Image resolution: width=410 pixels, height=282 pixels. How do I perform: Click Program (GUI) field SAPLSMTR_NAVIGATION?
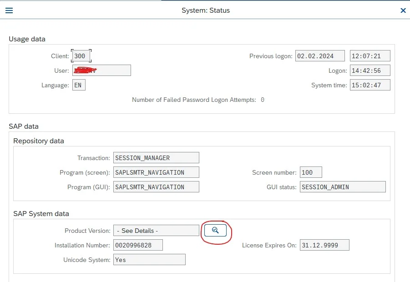coord(156,187)
